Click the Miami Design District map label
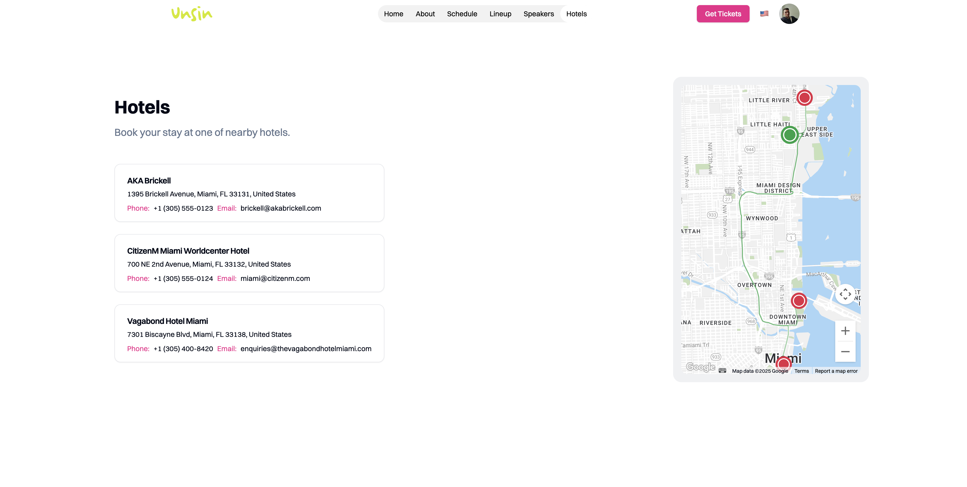This screenshot has height=487, width=967. [x=778, y=188]
